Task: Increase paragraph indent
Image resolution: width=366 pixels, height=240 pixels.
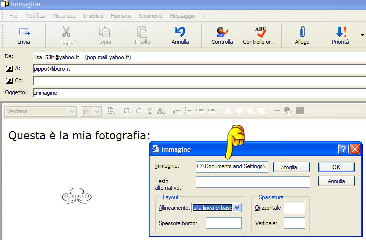Action: coord(211,111)
